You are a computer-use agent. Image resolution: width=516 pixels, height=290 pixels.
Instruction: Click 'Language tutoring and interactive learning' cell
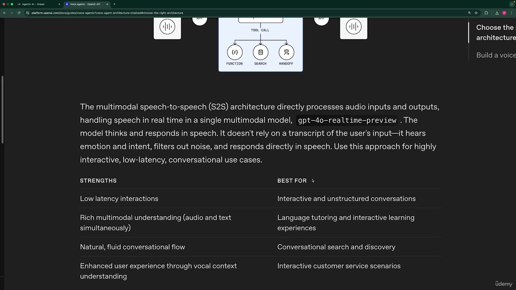pyautogui.click(x=346, y=222)
